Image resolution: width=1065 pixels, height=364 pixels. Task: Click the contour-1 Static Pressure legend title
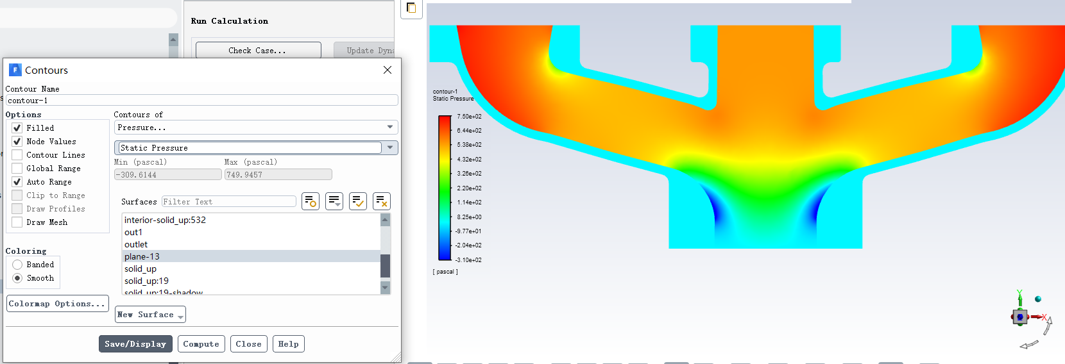pyautogui.click(x=453, y=95)
